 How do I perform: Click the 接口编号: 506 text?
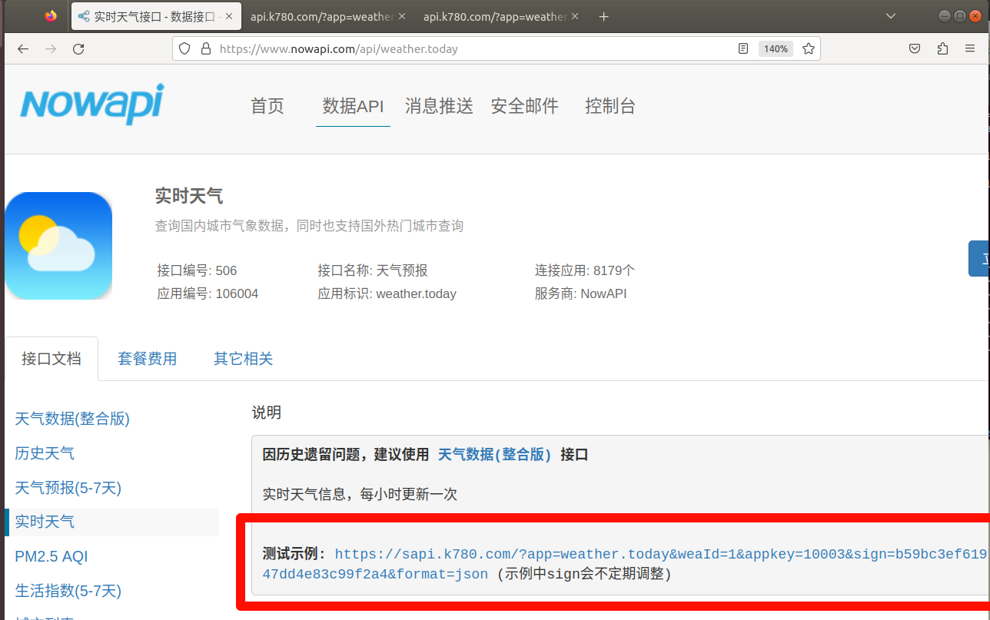[x=198, y=270]
